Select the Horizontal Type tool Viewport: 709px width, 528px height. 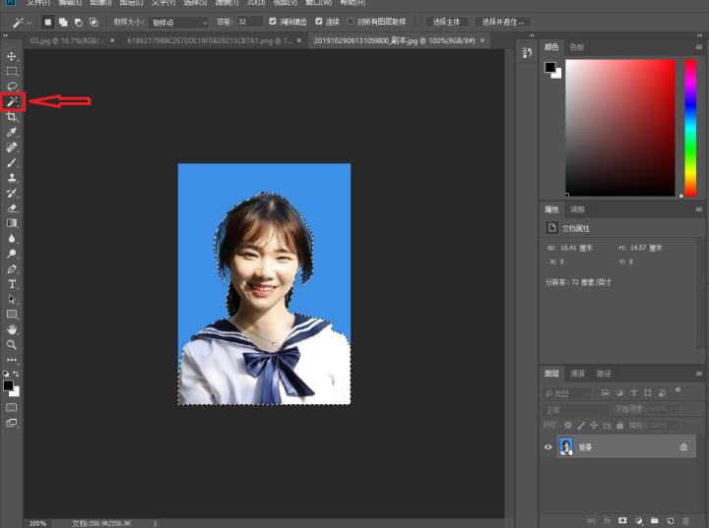tap(12, 284)
